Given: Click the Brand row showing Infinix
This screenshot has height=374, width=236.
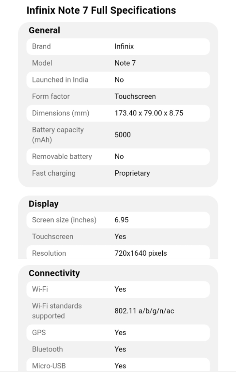Looking at the screenshot, I should click(x=118, y=46).
